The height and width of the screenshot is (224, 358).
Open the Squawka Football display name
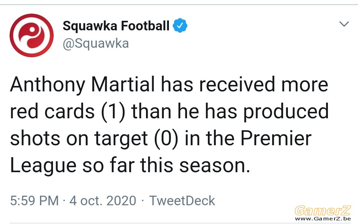(116, 26)
